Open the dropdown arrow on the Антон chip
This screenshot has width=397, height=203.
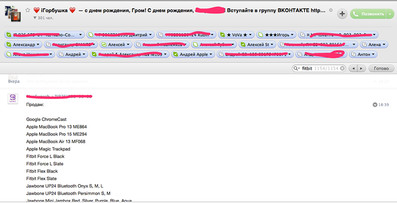tap(373, 54)
